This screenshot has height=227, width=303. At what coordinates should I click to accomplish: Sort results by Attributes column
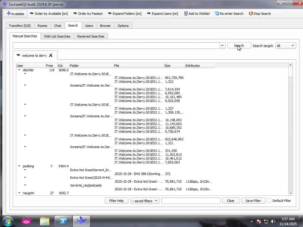pos(200,66)
